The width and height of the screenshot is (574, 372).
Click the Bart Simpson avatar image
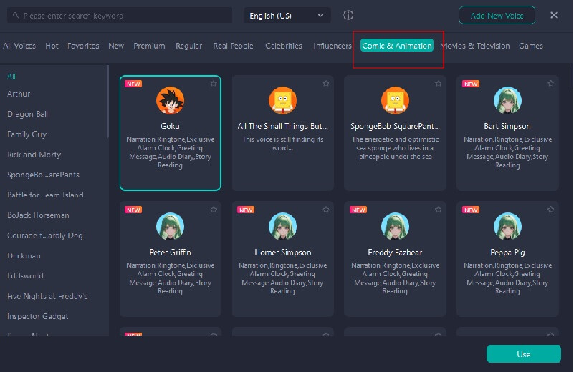point(507,101)
